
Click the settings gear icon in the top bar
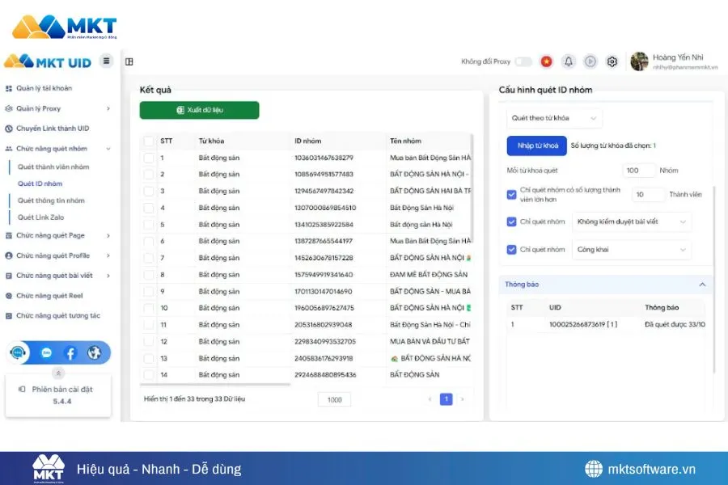coord(612,61)
